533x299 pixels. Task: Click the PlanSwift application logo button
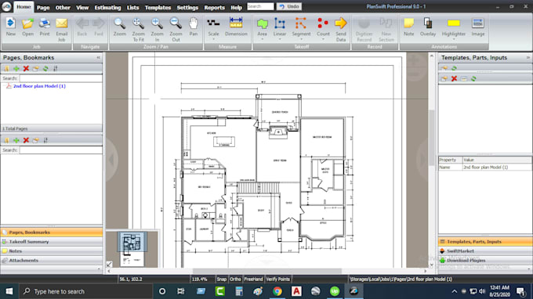6,6
